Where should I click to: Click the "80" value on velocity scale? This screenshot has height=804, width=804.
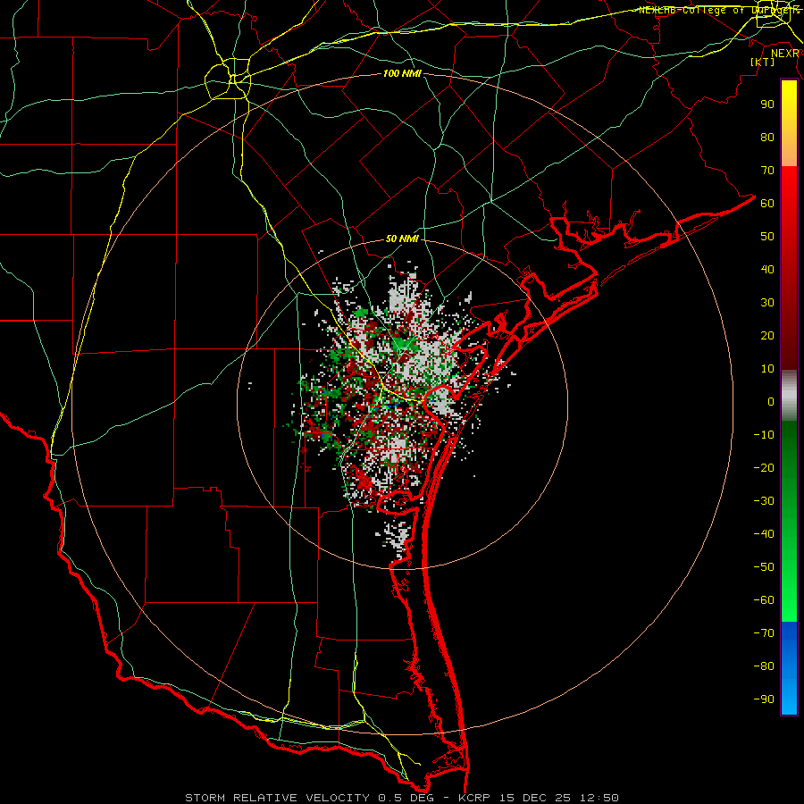(767, 138)
